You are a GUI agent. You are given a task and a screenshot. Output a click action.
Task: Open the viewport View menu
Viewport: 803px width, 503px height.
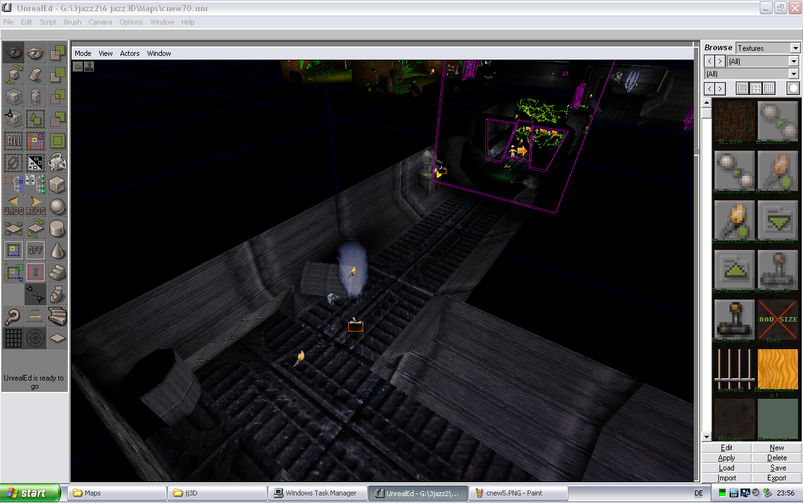point(105,53)
